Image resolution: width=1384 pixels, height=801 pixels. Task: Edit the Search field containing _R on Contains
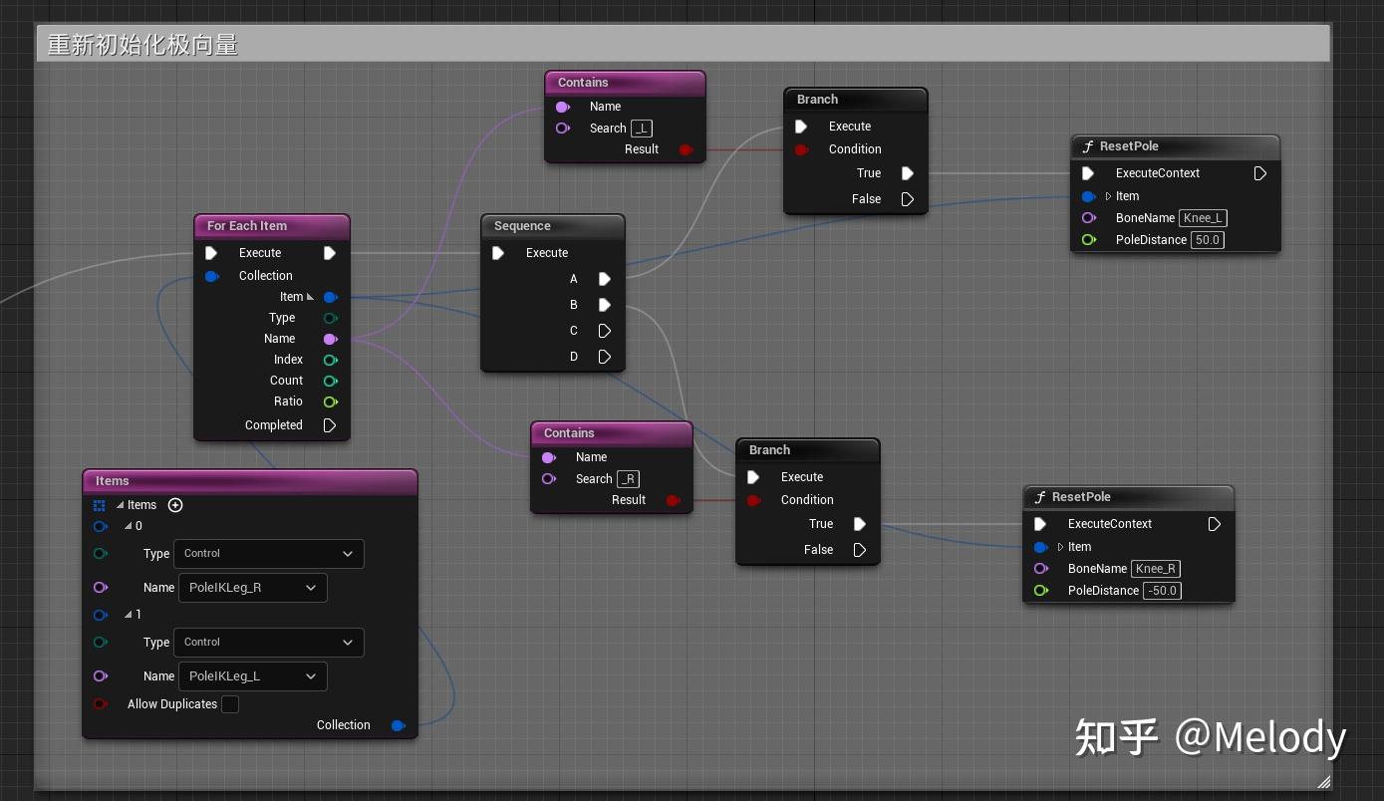pyautogui.click(x=629, y=478)
